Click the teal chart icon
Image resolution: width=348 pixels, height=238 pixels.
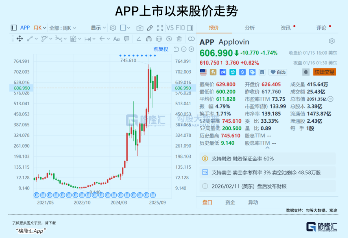point(233,72)
